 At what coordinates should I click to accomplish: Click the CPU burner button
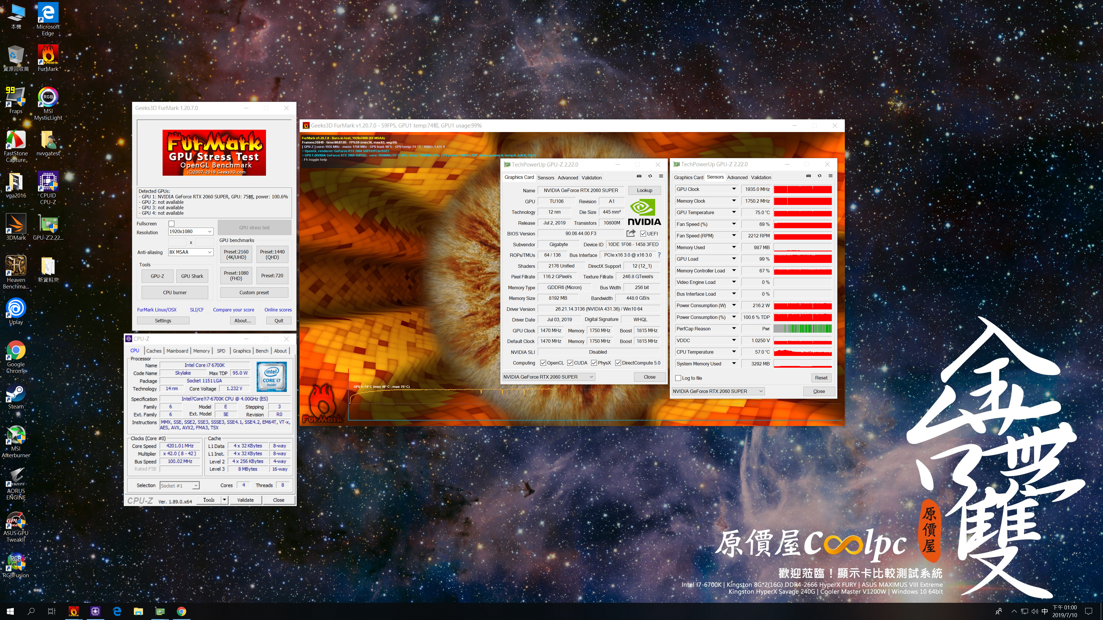175,292
